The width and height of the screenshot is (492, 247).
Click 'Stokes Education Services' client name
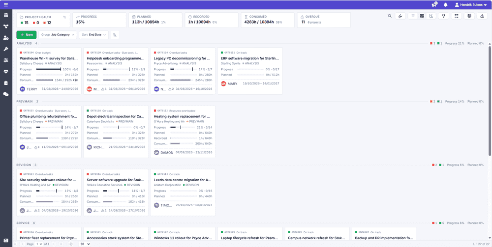[104, 185]
